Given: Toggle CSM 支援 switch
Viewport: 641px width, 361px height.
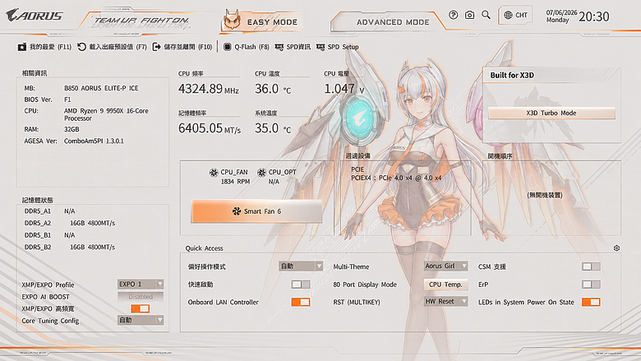Looking at the screenshot, I should (591, 266).
